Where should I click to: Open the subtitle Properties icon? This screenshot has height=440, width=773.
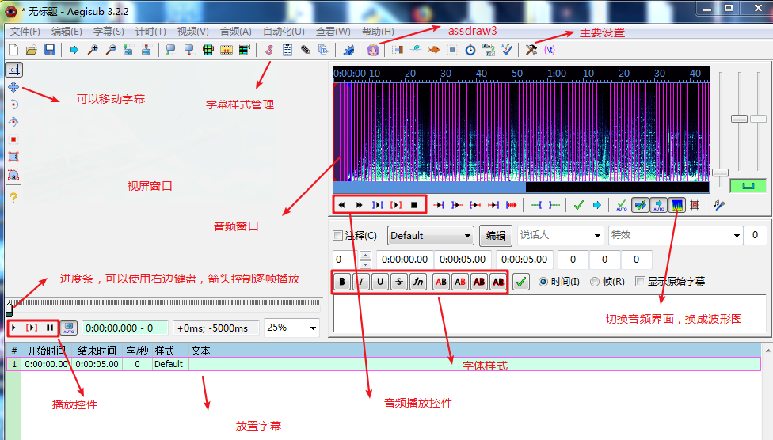pyautogui.click(x=287, y=50)
